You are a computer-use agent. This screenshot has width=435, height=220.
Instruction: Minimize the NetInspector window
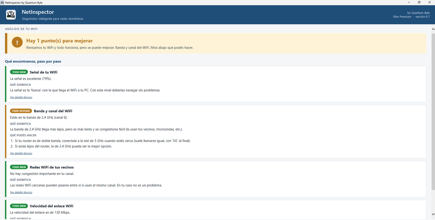409,2
